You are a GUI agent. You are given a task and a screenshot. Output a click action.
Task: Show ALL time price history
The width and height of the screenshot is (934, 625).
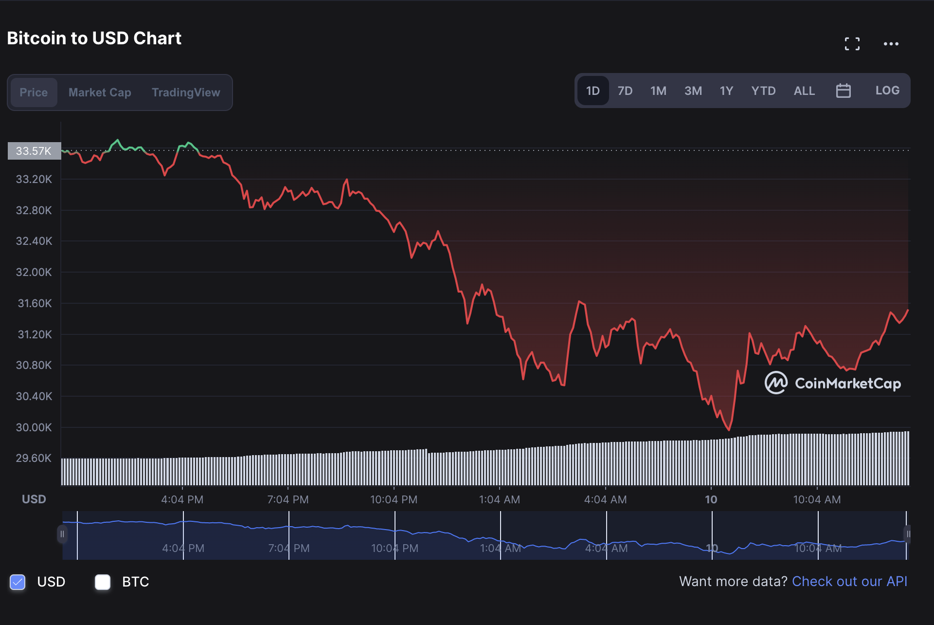coord(804,91)
